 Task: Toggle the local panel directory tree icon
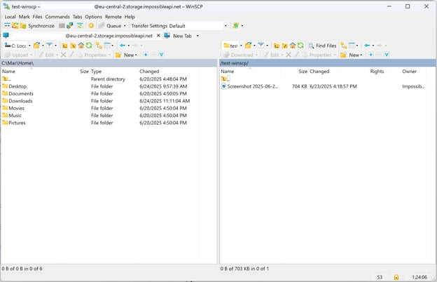[x=99, y=46]
